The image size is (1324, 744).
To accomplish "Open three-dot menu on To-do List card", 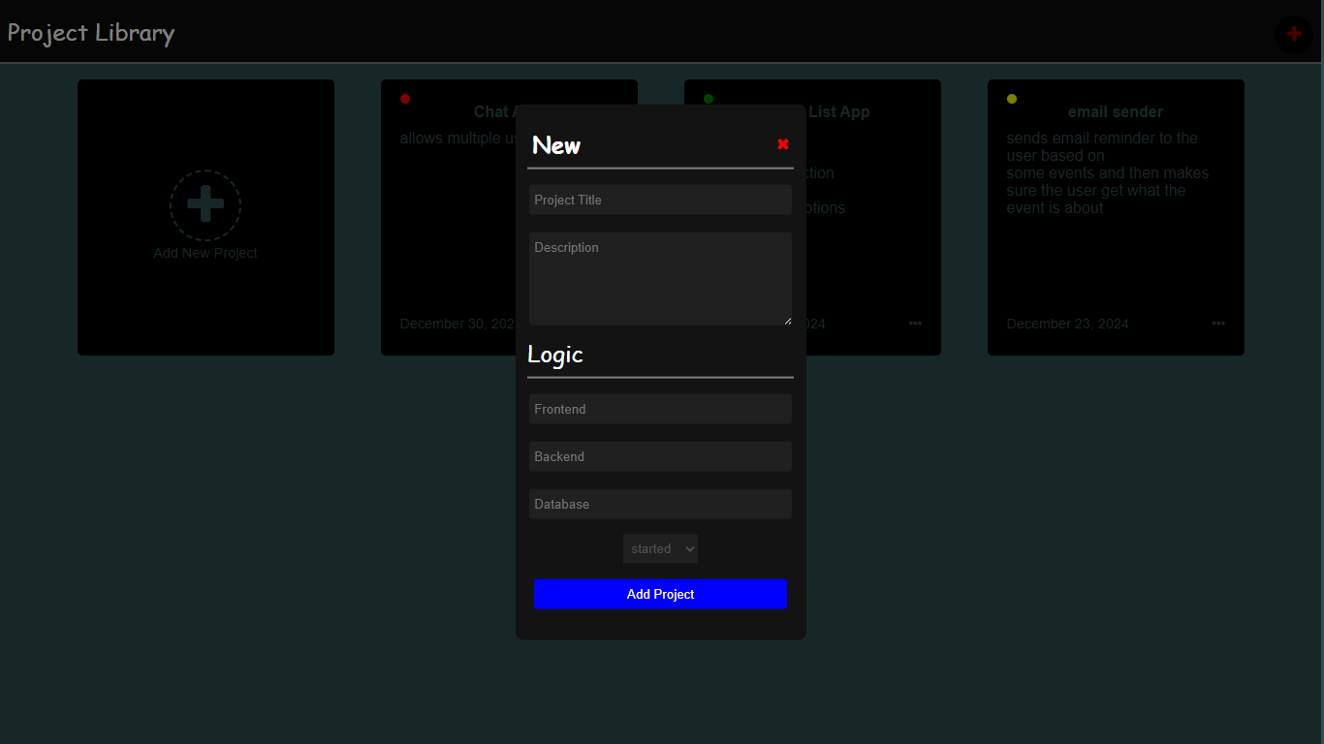I will (x=915, y=324).
